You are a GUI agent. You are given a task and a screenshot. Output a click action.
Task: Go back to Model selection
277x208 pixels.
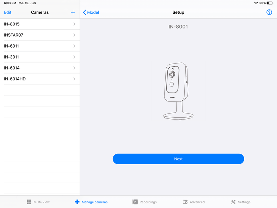pyautogui.click(x=91, y=12)
